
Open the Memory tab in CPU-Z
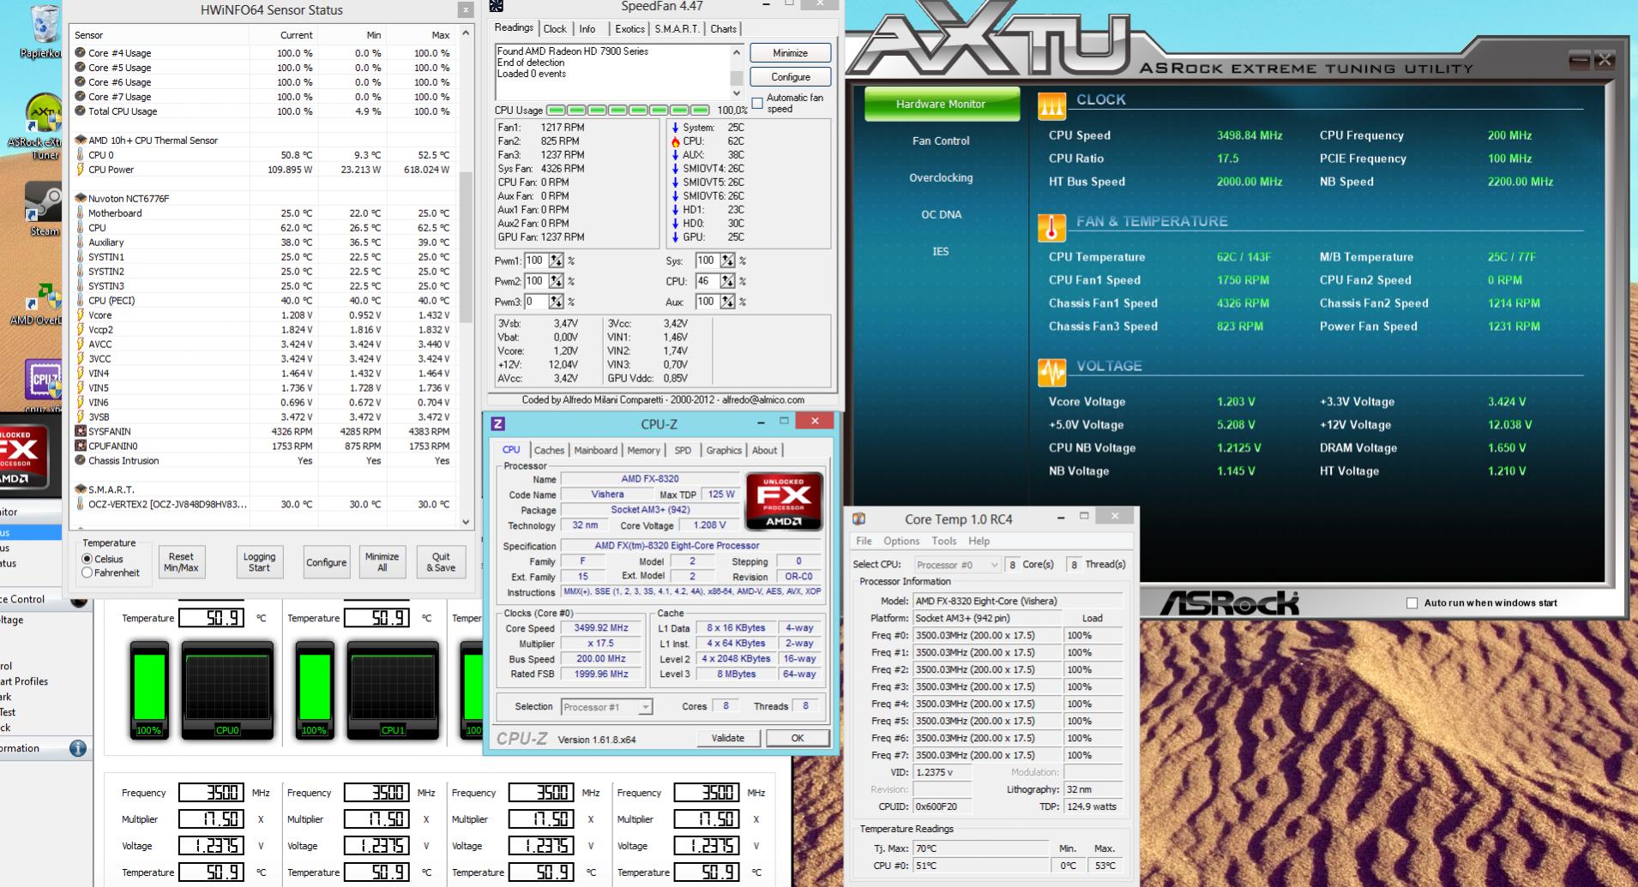click(x=643, y=450)
